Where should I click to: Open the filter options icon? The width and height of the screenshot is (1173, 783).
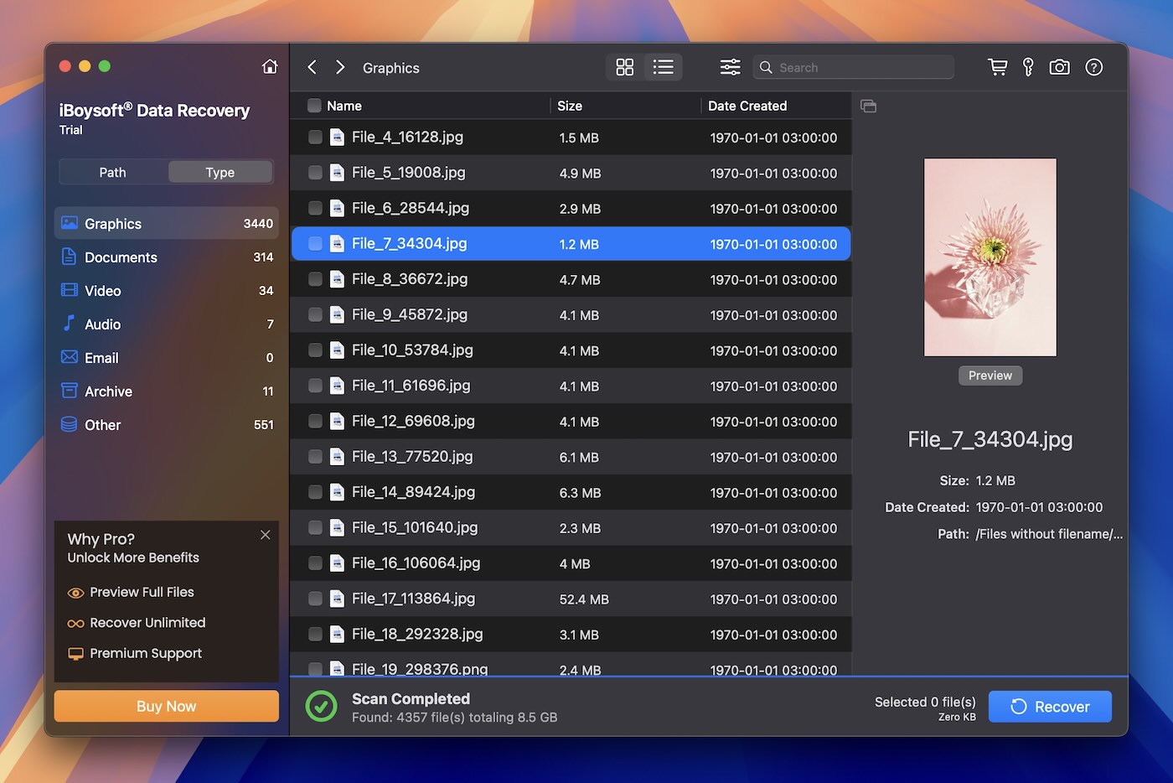(x=730, y=67)
